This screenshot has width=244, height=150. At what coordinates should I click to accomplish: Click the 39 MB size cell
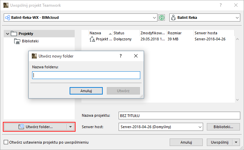point(173,39)
